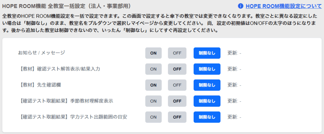Turn ON お知らせ / メッセージ
324x134 pixels.
[x=153, y=53]
